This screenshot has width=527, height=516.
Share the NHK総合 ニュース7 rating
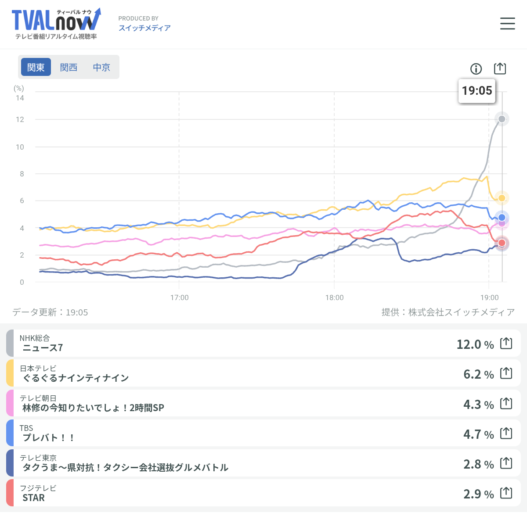(506, 343)
